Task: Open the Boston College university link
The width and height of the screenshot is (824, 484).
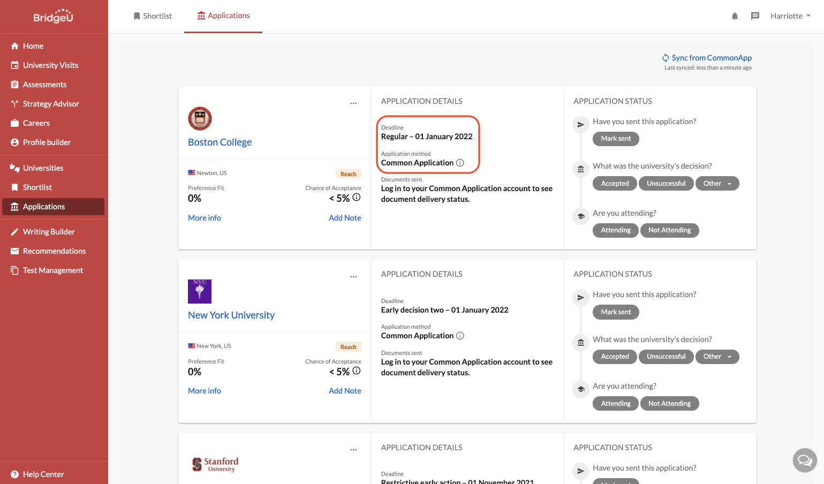Action: coord(220,142)
